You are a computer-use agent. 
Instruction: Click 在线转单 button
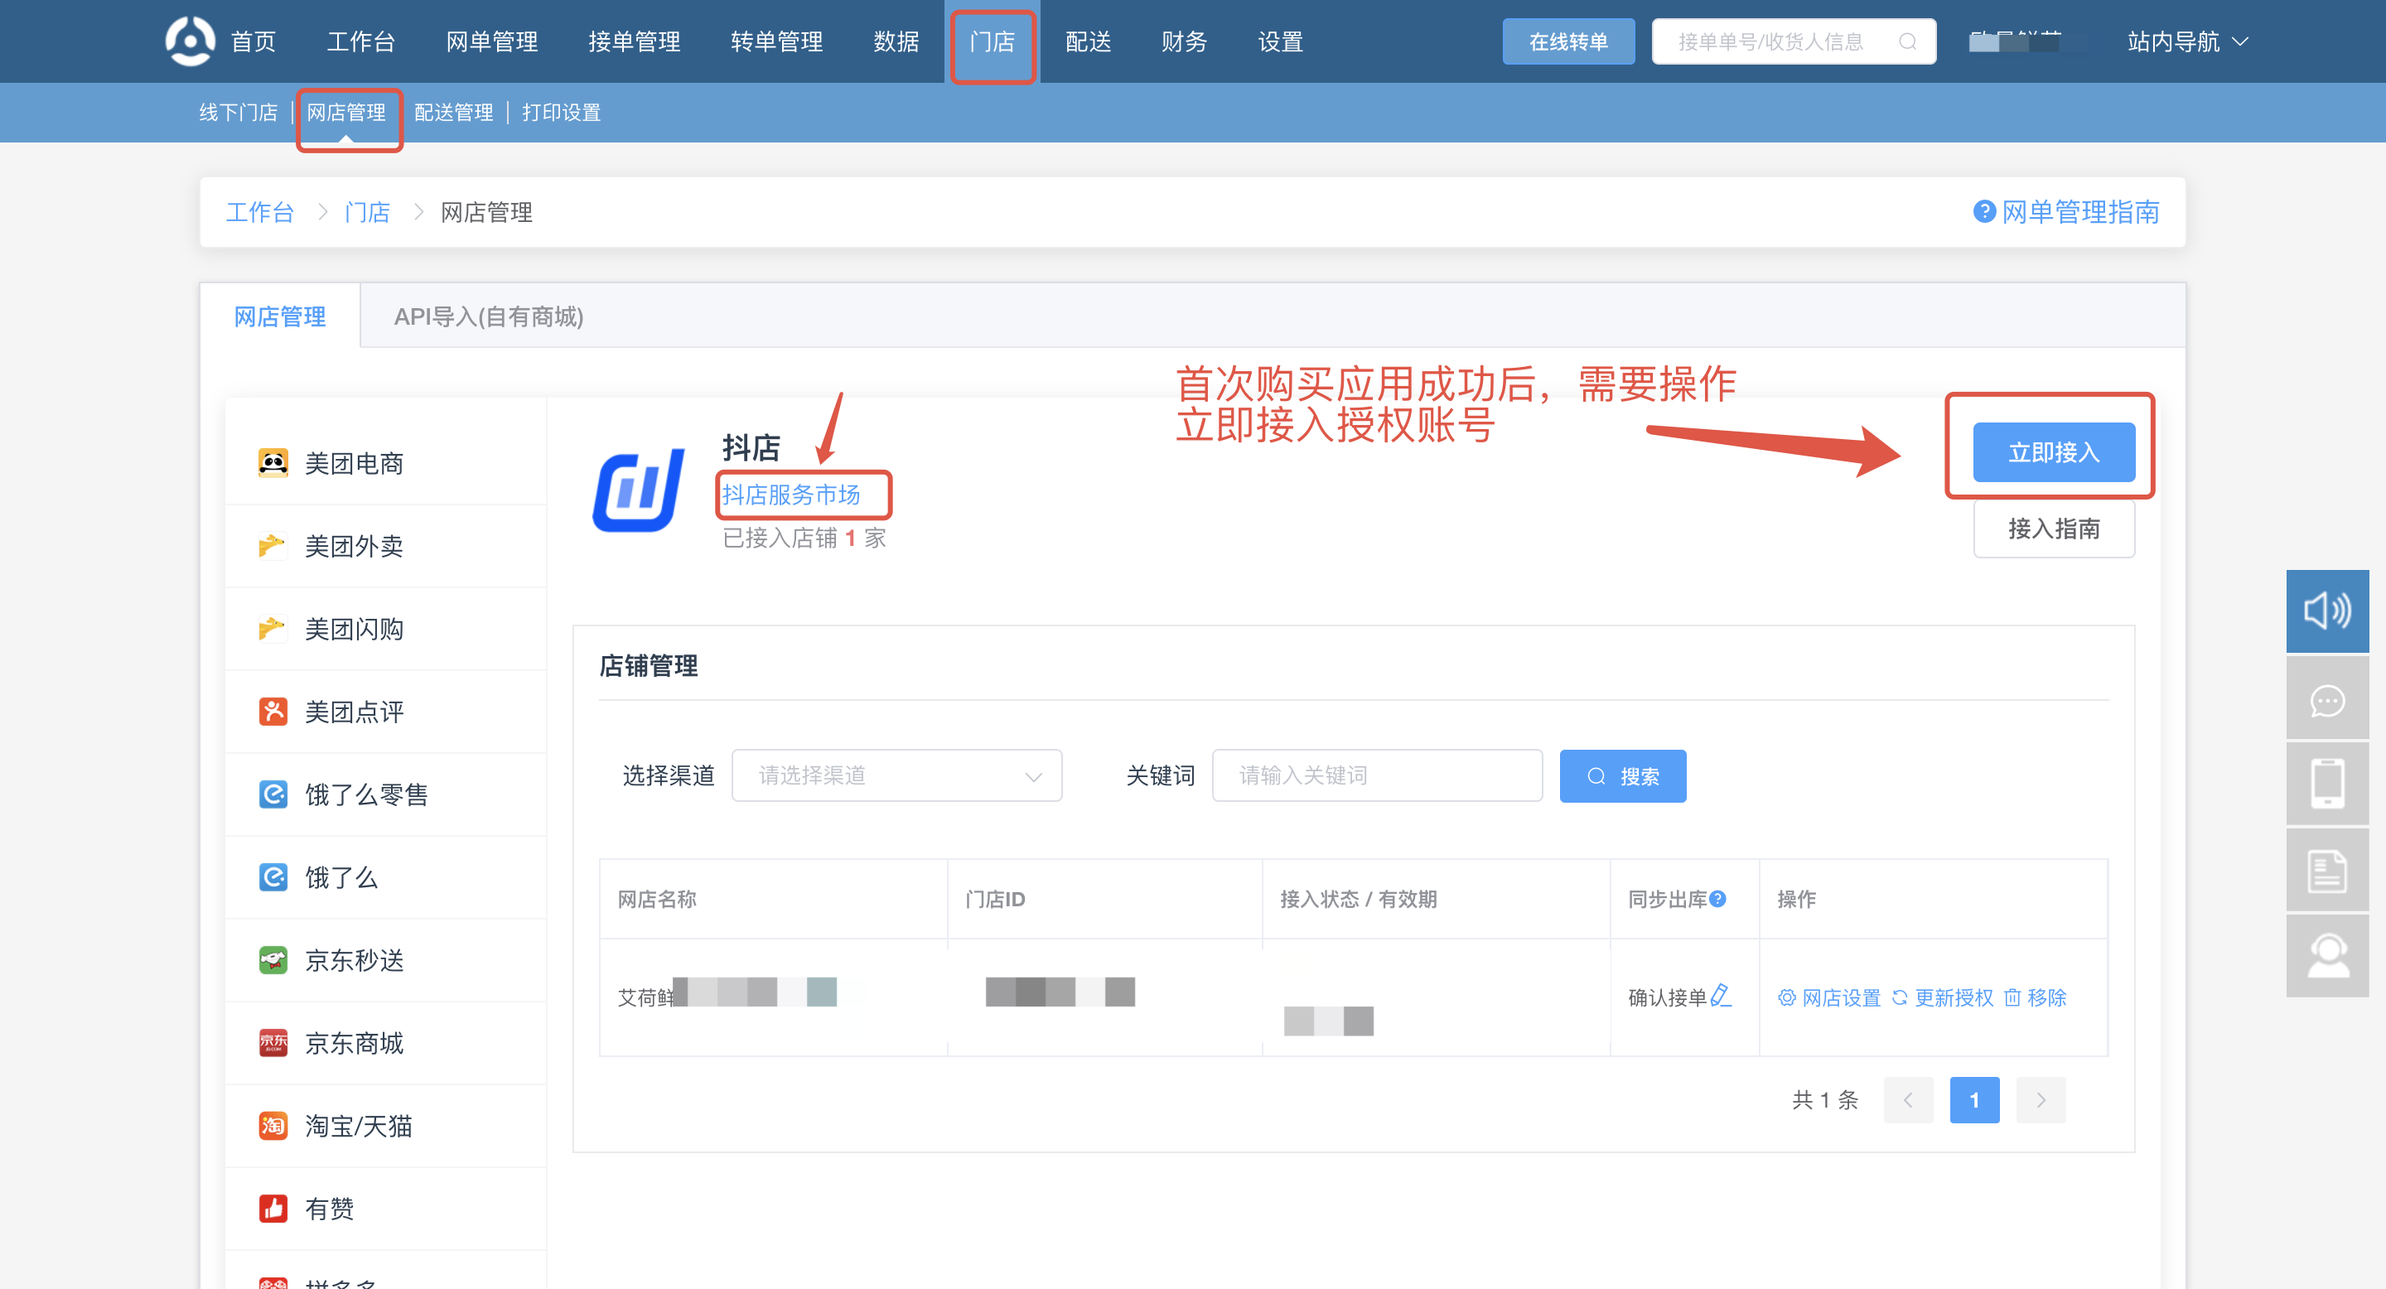click(x=1568, y=41)
